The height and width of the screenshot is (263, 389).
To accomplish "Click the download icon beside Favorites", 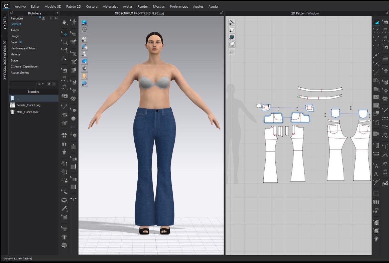I will pyautogui.click(x=43, y=18).
